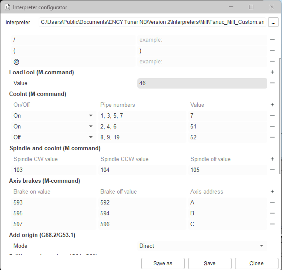Remove the axis brake row for axis B
This screenshot has width=282, height=270.
(272, 213)
